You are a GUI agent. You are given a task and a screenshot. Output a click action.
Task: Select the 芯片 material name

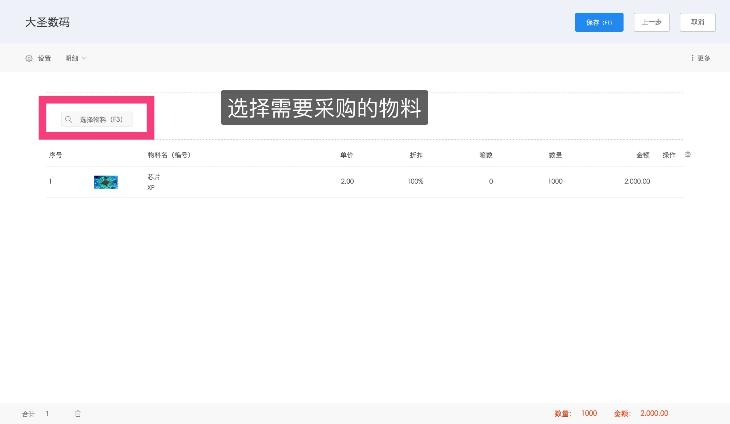(154, 177)
